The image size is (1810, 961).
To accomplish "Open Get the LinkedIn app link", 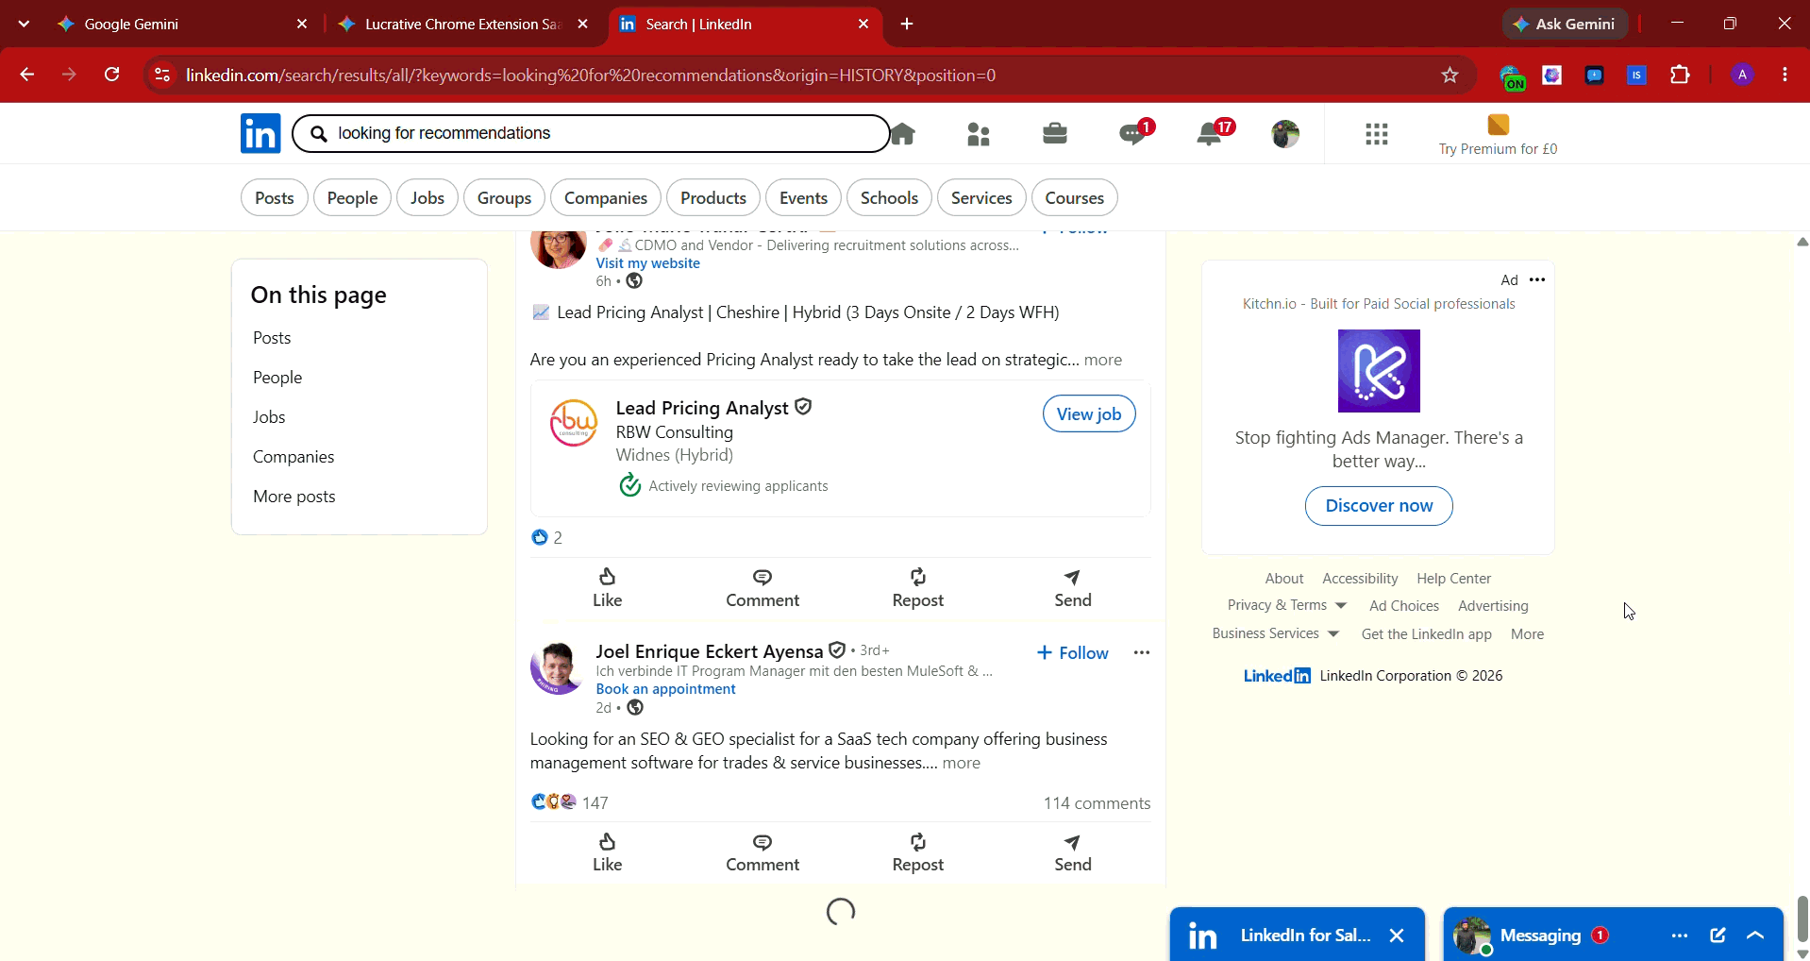I will pyautogui.click(x=1426, y=634).
